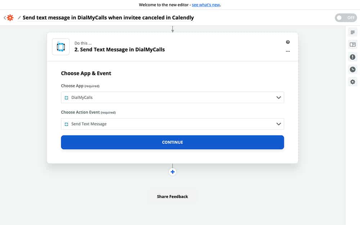Screen dimensions: 360x225
Task: Add a step with the plus button
Action: (172, 172)
